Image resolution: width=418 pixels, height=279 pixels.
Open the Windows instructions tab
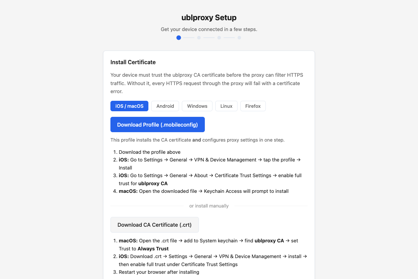point(197,106)
